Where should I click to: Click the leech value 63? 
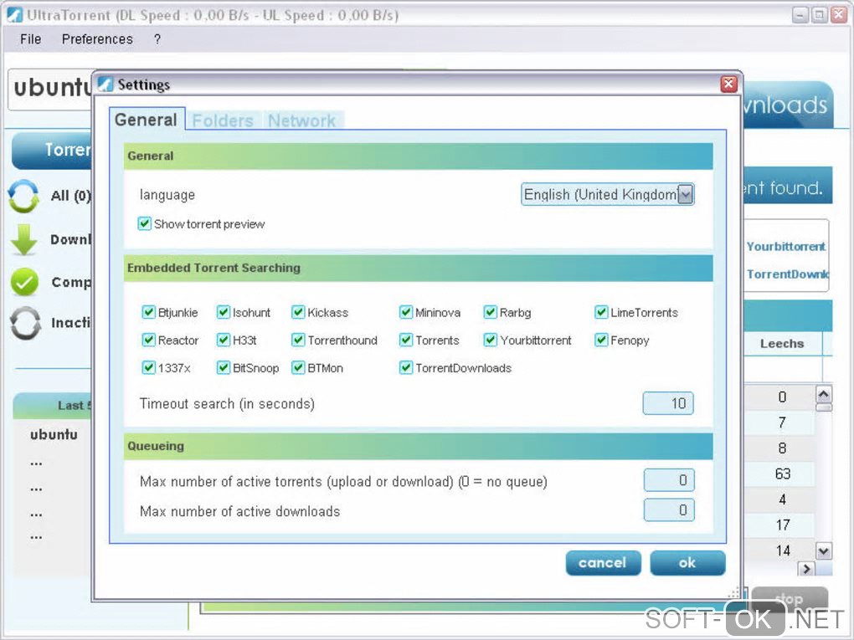[x=783, y=474]
